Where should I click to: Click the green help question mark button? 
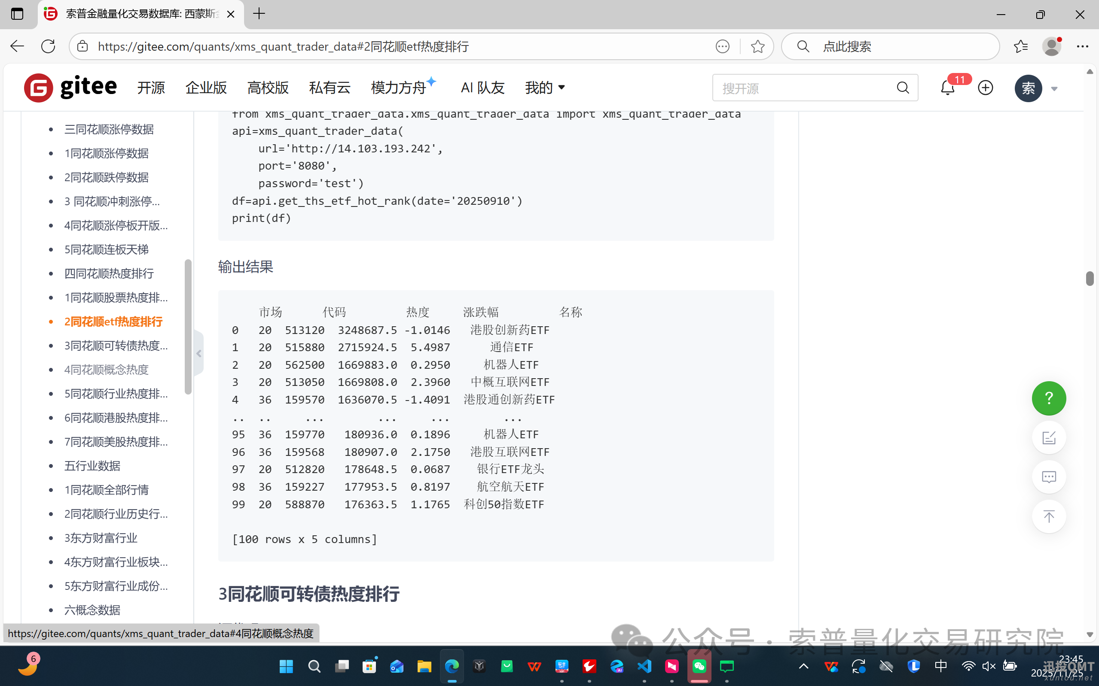[1048, 398]
